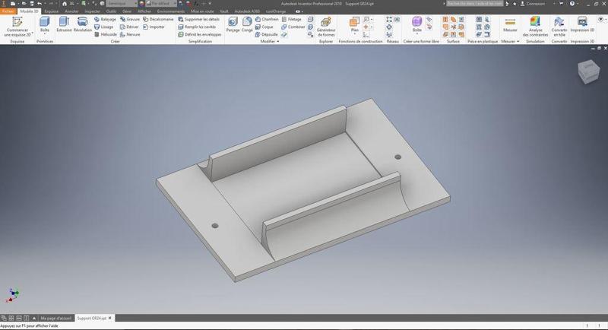Image resolution: width=608 pixels, height=330 pixels.
Task: Click the favorites star icon in title bar
Action: click(515, 4)
